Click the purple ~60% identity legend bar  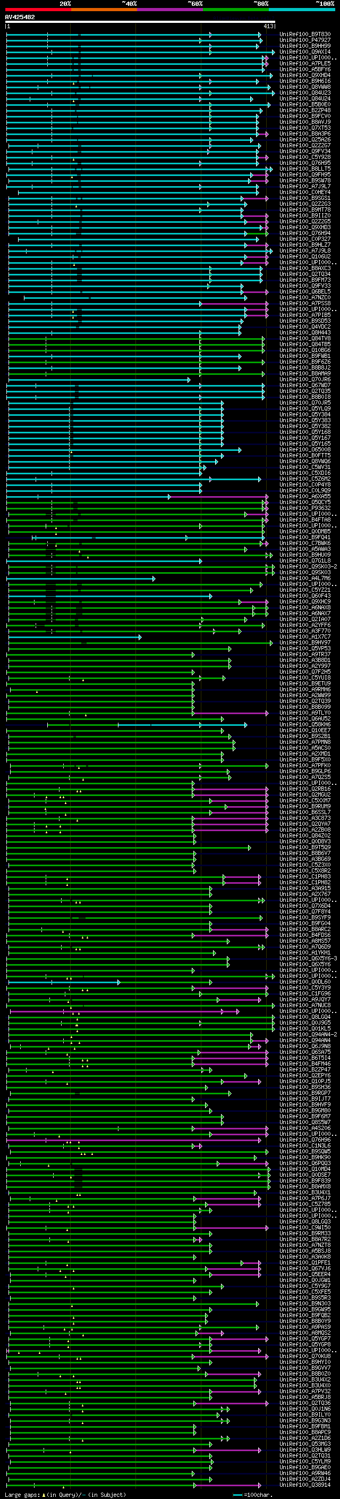coord(169,10)
